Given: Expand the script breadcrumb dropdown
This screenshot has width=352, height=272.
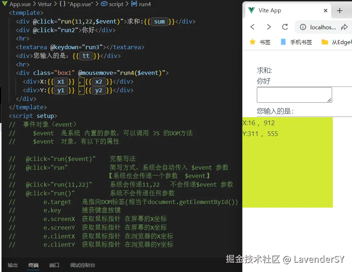Looking at the screenshot, I should point(116,4).
